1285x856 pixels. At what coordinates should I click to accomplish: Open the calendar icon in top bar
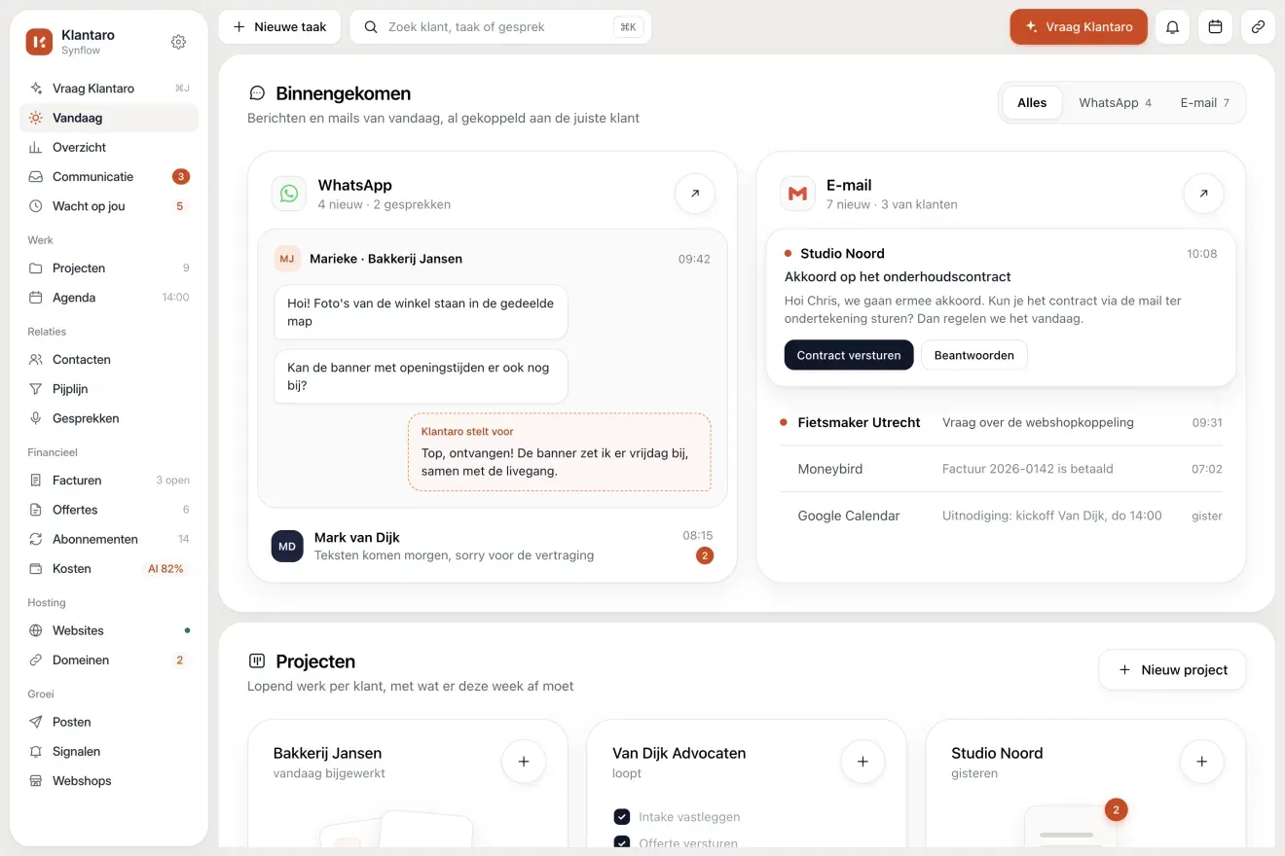pos(1215,27)
